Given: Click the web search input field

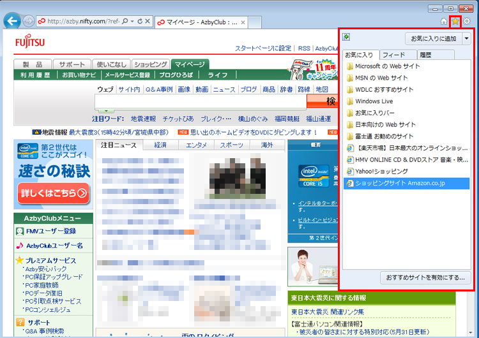Looking at the screenshot, I should tap(201, 101).
